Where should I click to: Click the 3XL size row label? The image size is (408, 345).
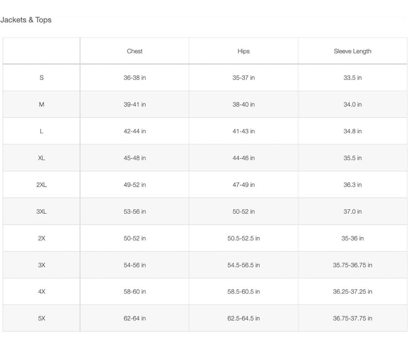pos(41,211)
